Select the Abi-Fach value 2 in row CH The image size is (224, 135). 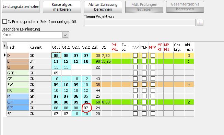coord(189,102)
